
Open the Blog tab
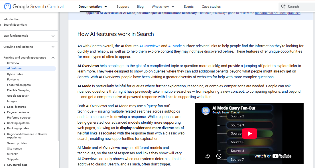click(140, 7)
